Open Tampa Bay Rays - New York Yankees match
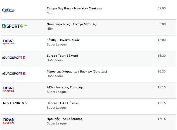Screen dimensions: 177x130 74,8
